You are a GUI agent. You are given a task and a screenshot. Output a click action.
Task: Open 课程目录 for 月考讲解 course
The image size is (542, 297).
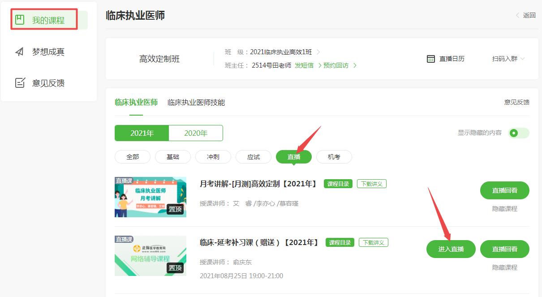[338, 184]
